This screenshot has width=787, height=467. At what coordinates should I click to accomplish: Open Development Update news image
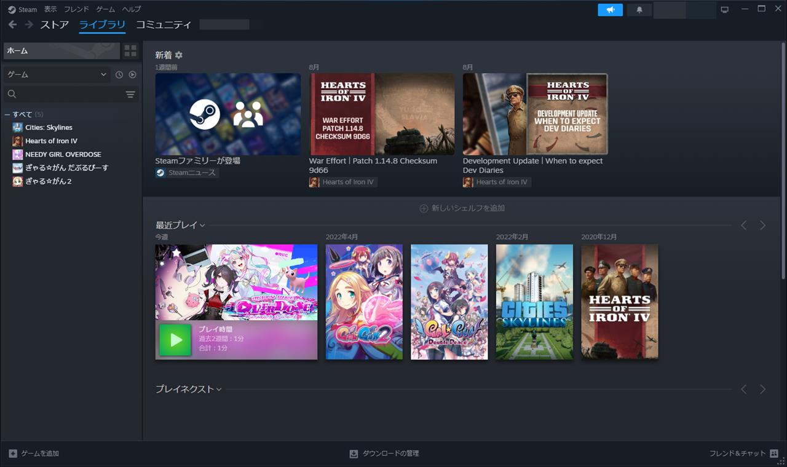pos(536,114)
